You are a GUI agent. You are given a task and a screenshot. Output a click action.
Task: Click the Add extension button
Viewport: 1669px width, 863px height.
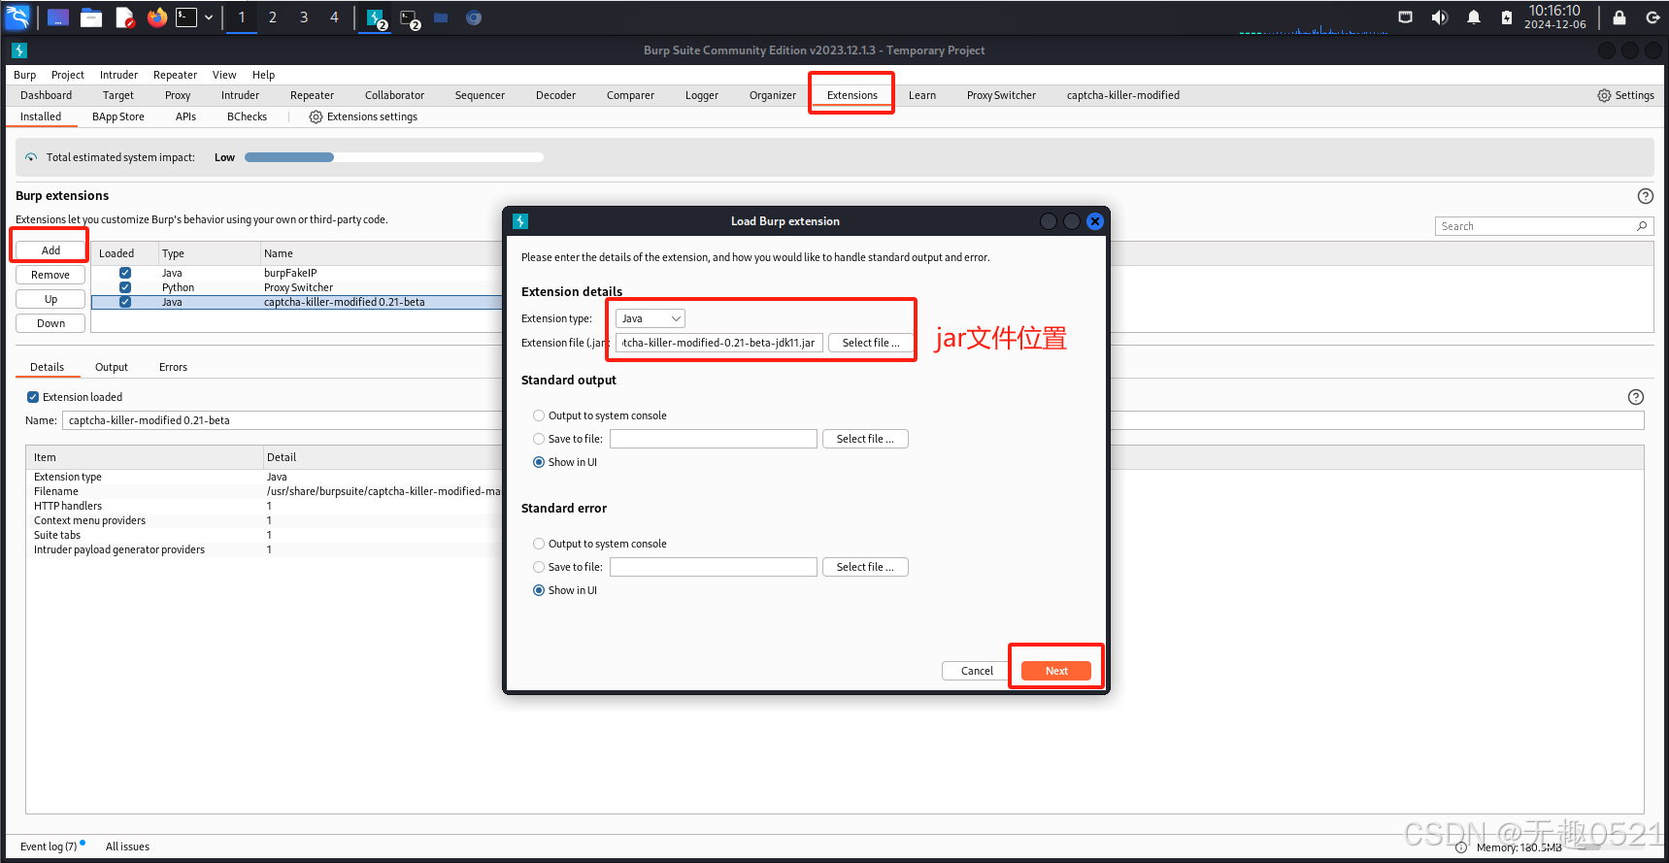click(x=50, y=250)
